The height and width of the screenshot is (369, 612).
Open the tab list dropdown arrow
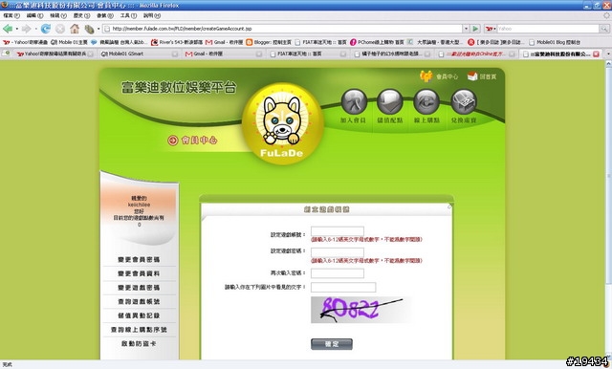pyautogui.click(x=608, y=54)
